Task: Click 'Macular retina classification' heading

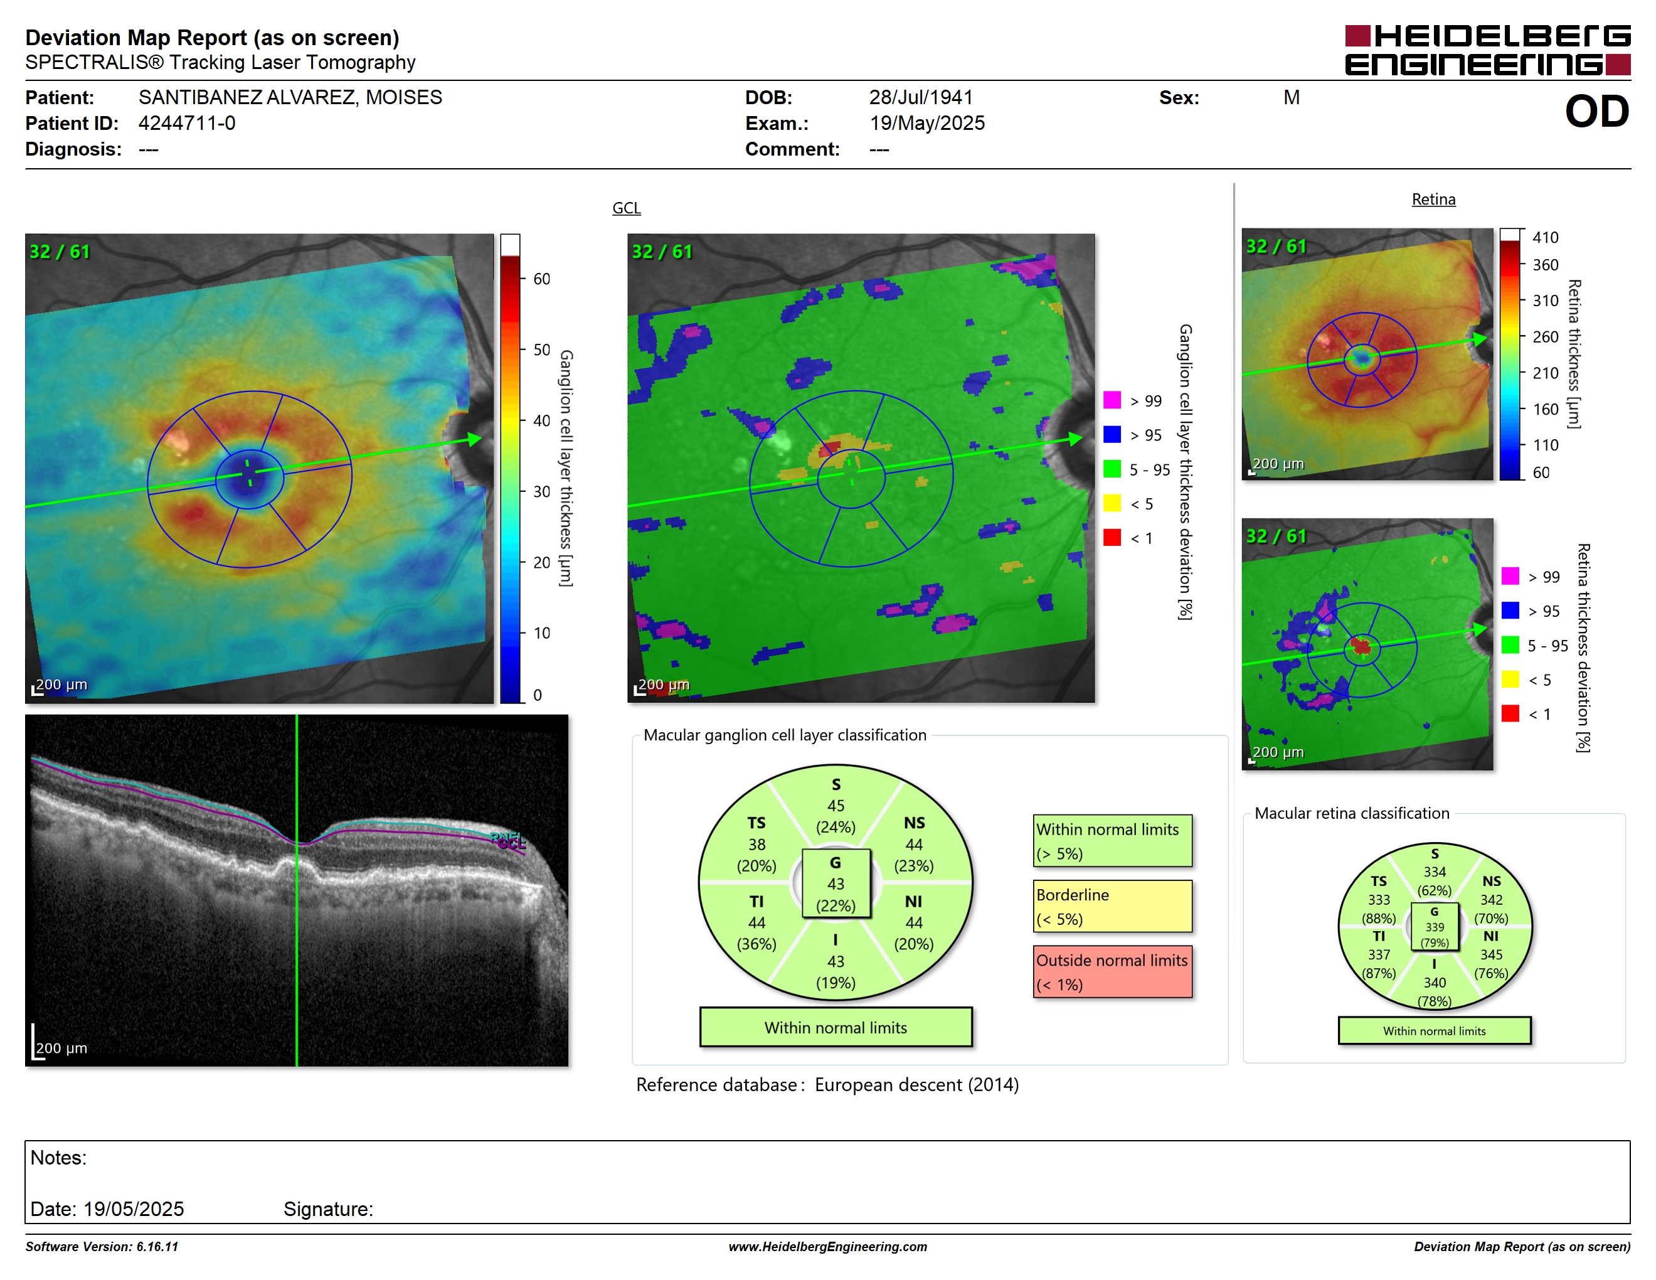Action: [1351, 813]
